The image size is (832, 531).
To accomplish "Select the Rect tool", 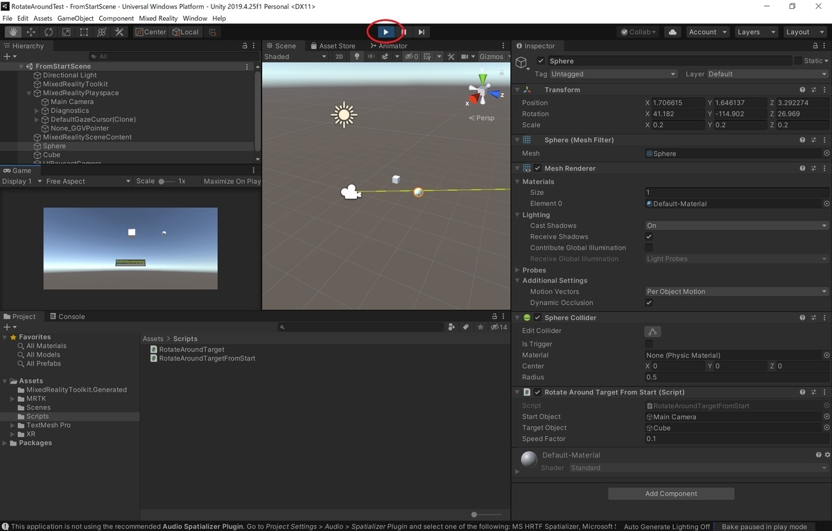I will (84, 32).
